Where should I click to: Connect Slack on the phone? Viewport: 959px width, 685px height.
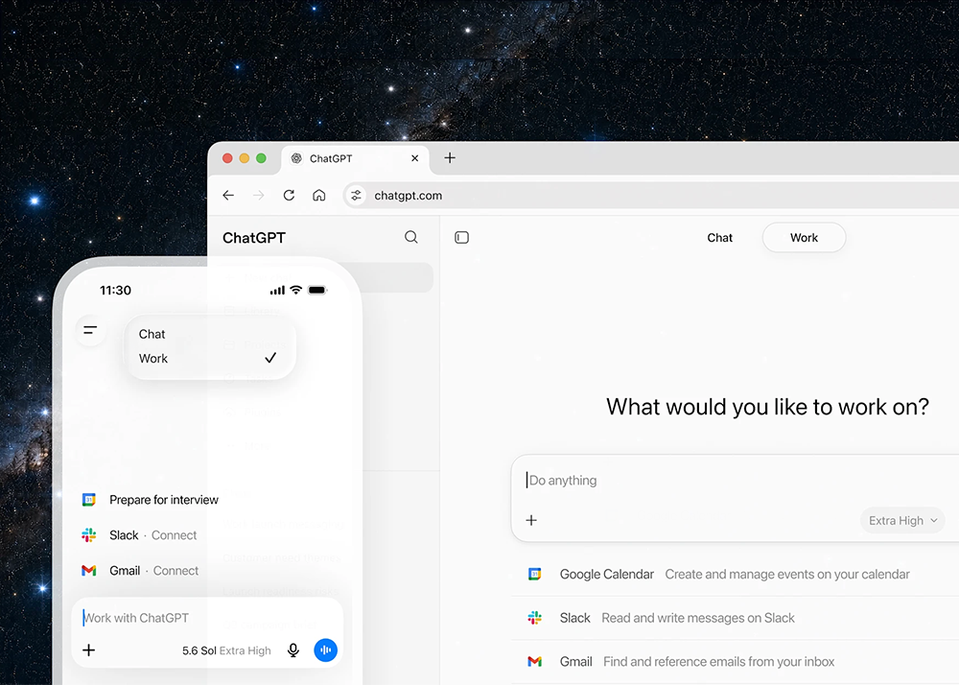tap(174, 535)
